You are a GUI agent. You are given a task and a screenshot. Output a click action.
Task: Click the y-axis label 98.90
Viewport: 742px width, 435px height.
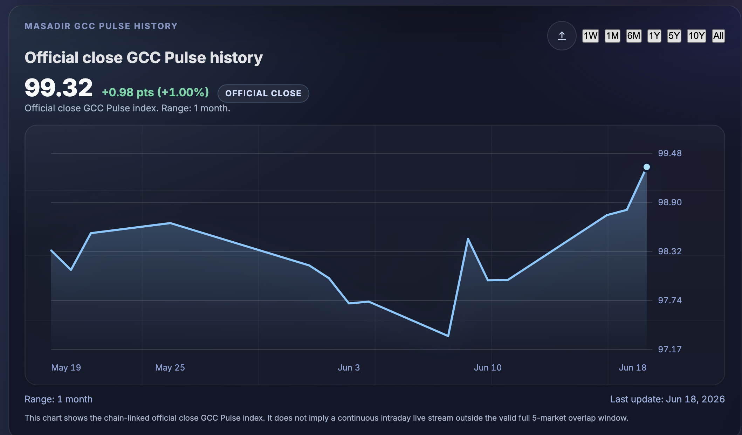click(x=670, y=202)
